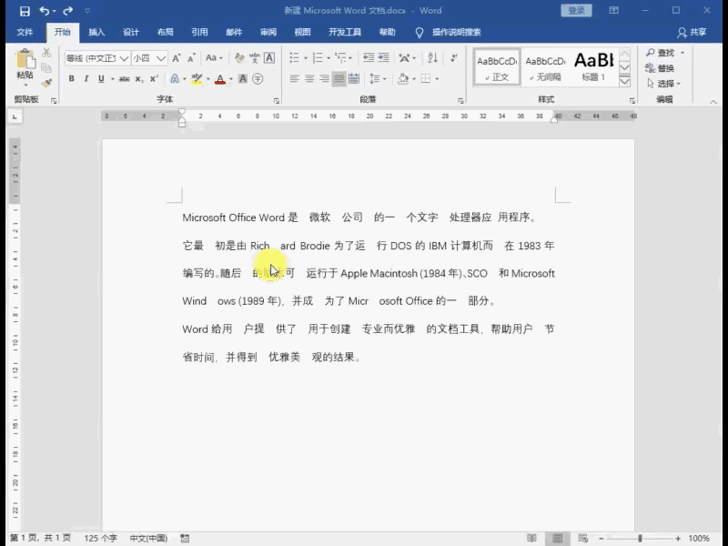Click the 125 个字 word count
The width and height of the screenshot is (728, 546).
[101, 538]
